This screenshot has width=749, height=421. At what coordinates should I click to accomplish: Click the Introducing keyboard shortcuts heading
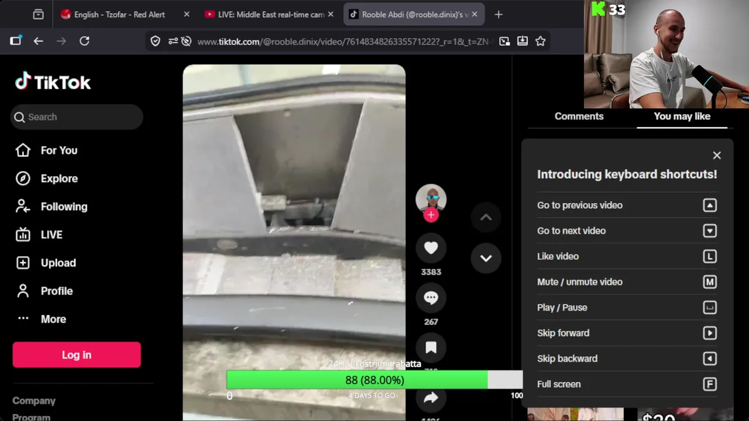click(627, 174)
